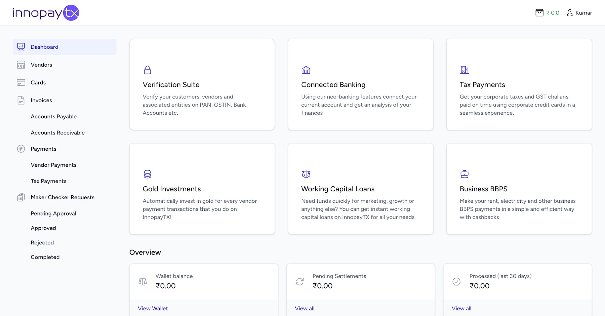Open View all under Pending Settlements
The image size is (605, 316).
click(304, 308)
